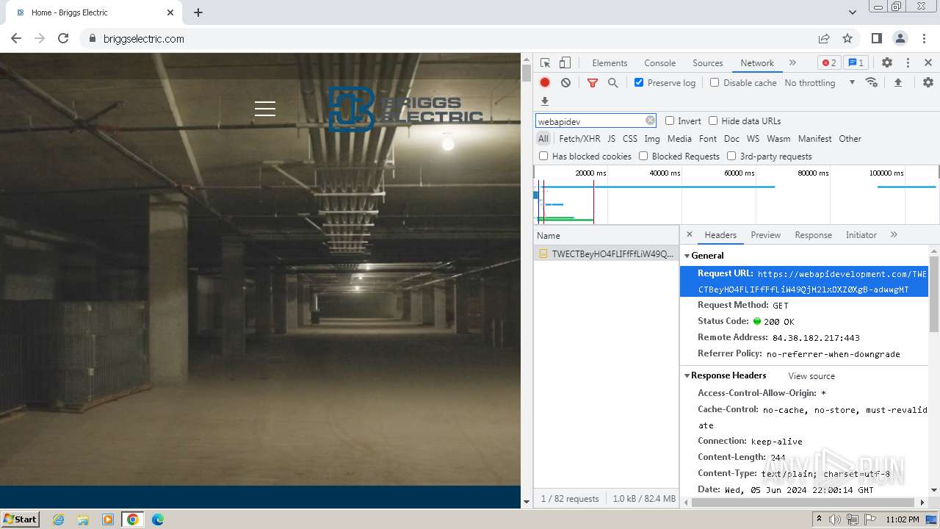Open the Response tab of the request
This screenshot has height=529, width=940.
[x=813, y=235]
